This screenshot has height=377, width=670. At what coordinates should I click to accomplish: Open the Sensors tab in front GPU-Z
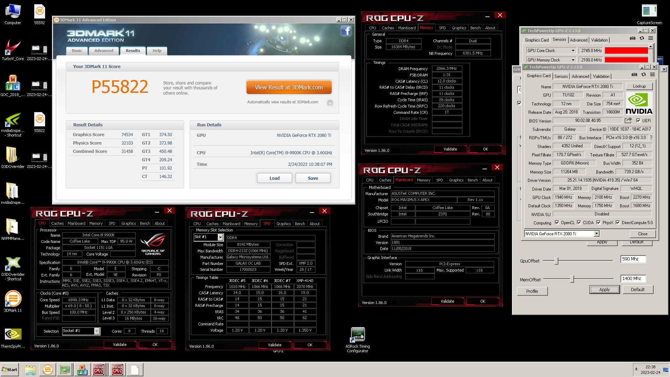561,76
